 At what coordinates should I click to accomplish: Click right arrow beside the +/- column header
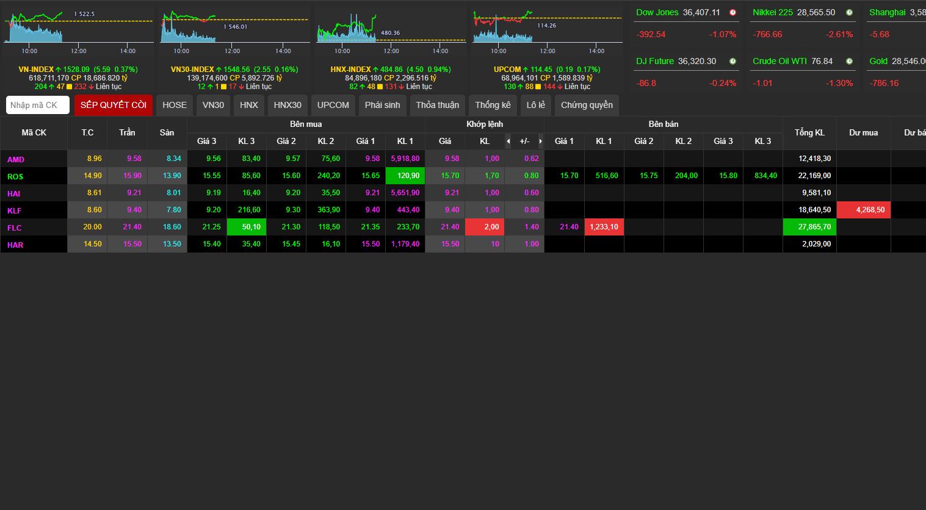(540, 142)
